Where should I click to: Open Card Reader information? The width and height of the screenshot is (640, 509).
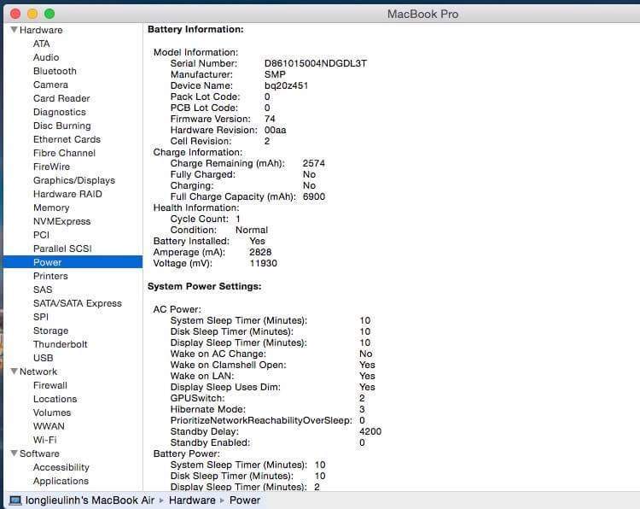pos(61,98)
